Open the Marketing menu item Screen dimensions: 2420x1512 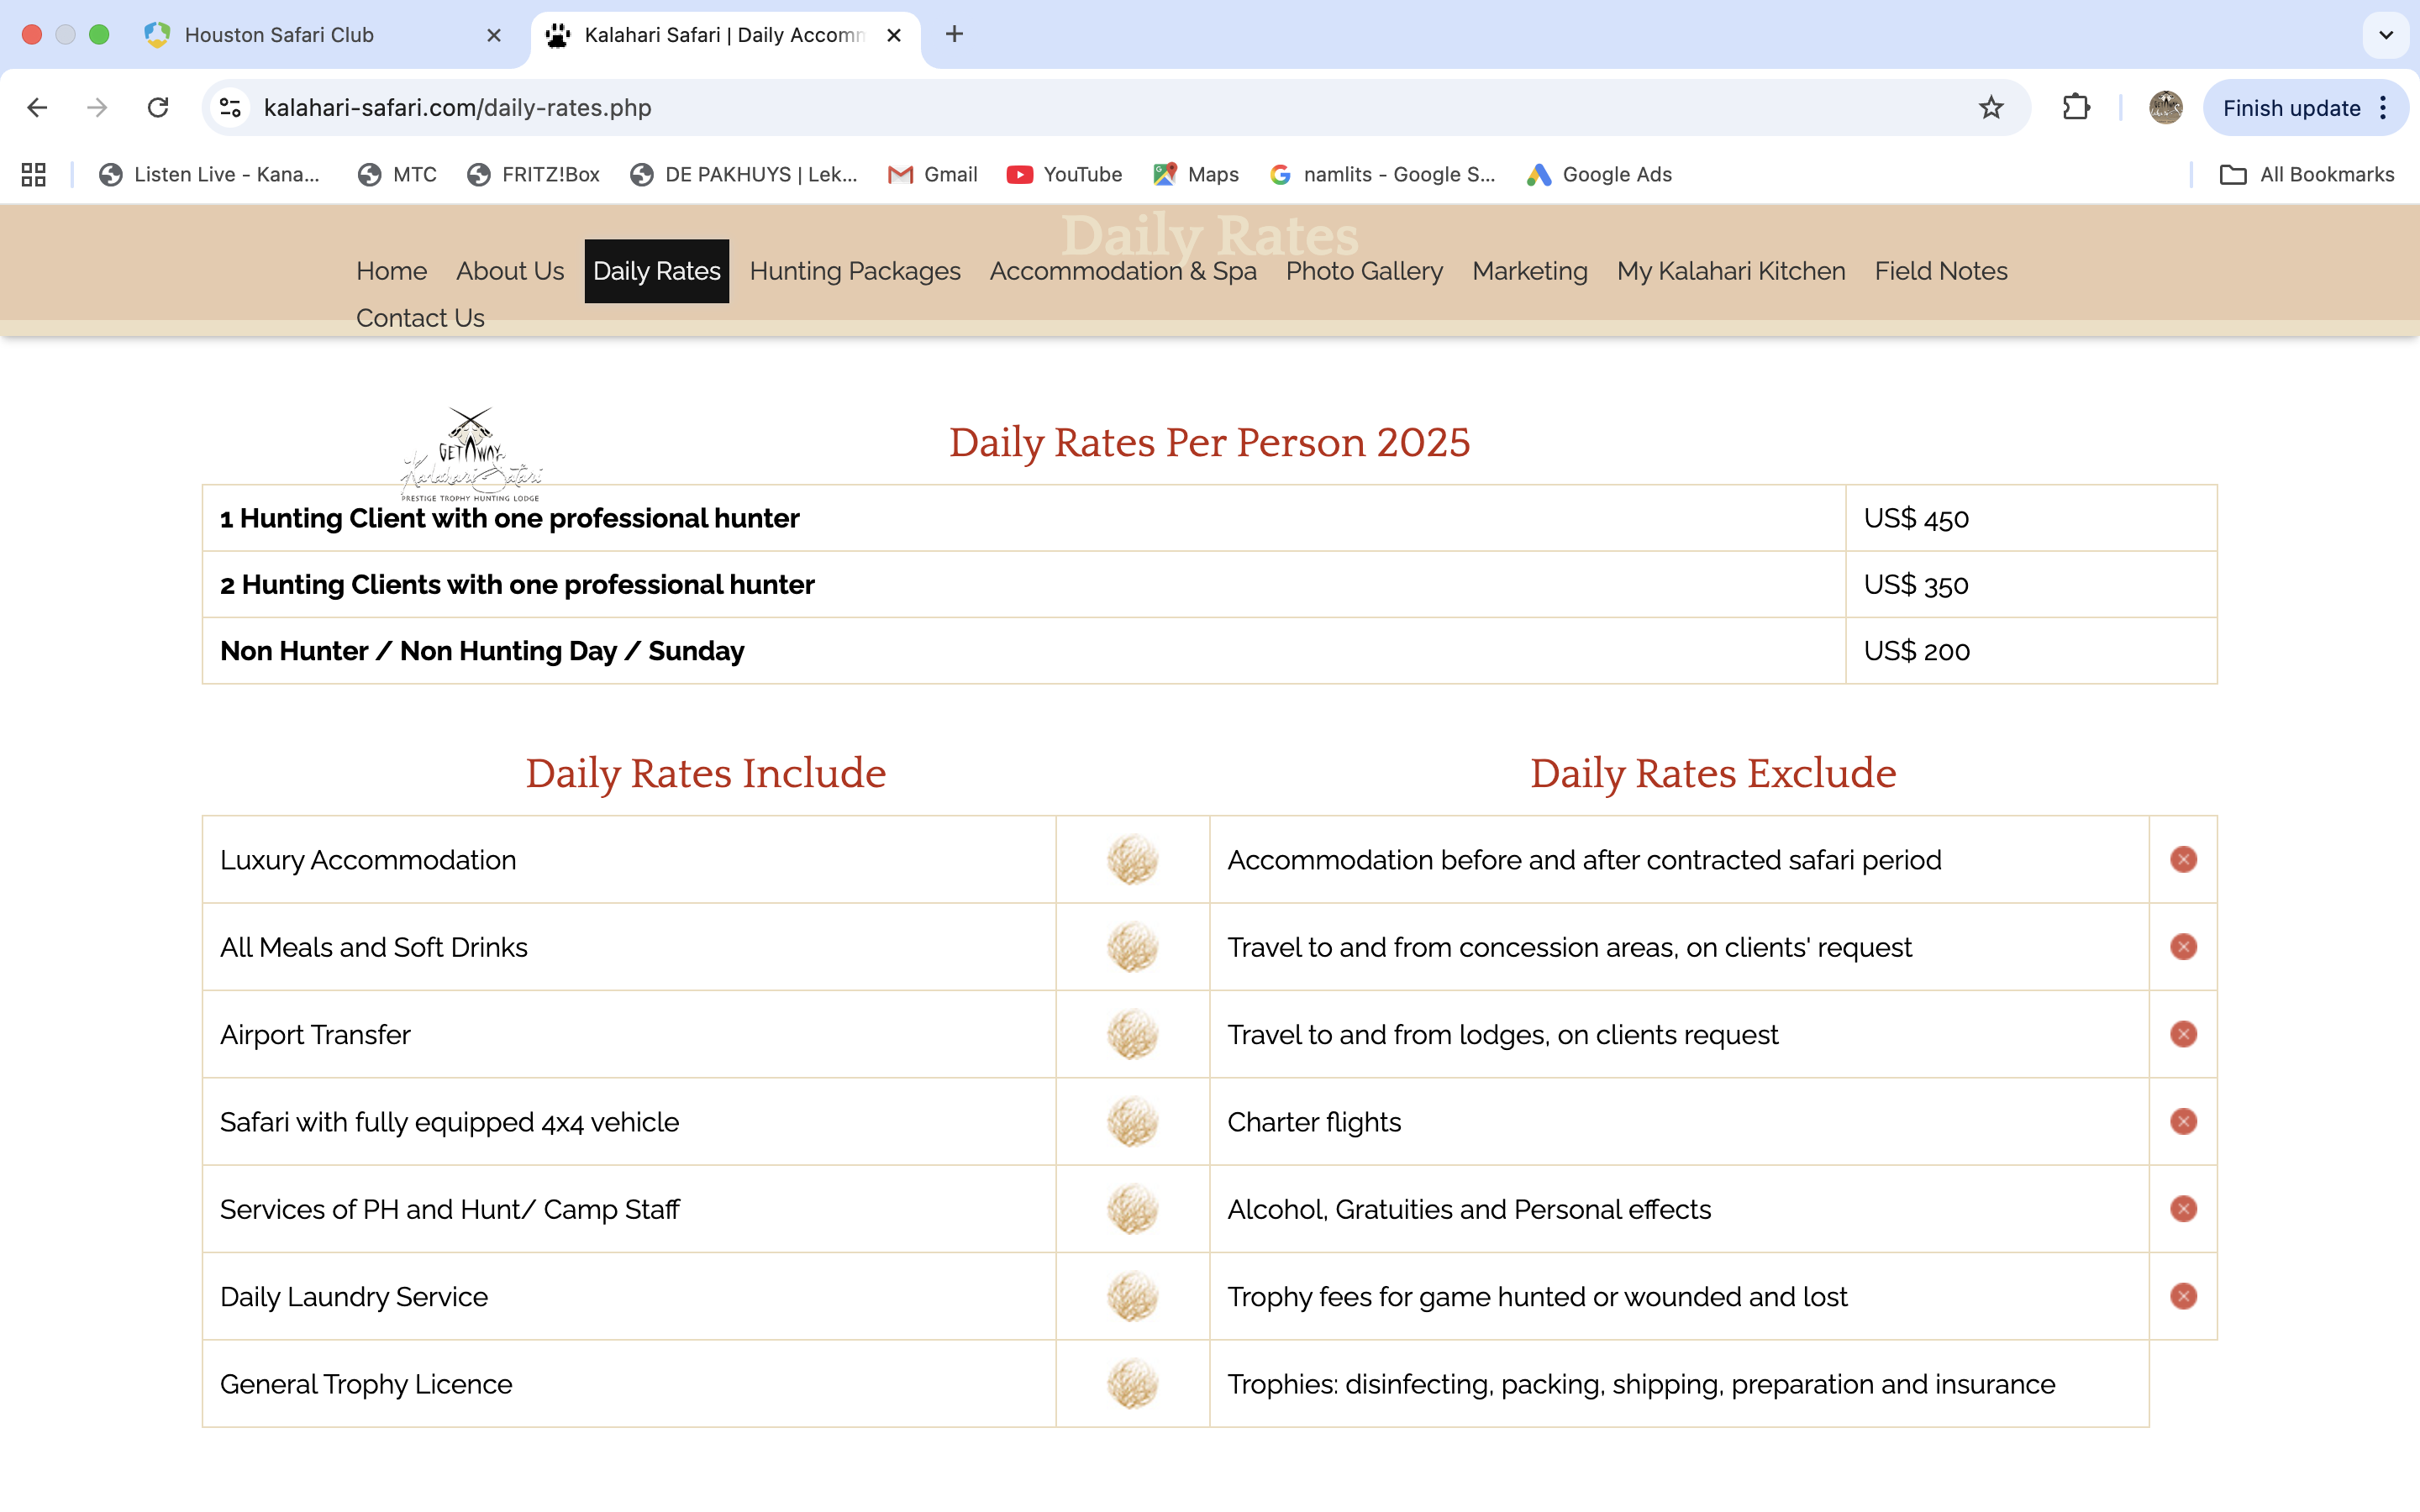1530,271
